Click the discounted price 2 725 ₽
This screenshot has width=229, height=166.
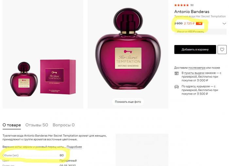tap(189, 23)
